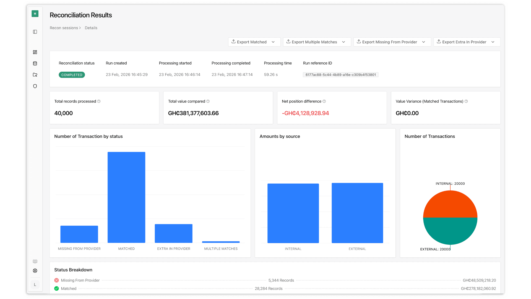
Task: Click info icon beside Net position difference
Action: pyautogui.click(x=324, y=101)
